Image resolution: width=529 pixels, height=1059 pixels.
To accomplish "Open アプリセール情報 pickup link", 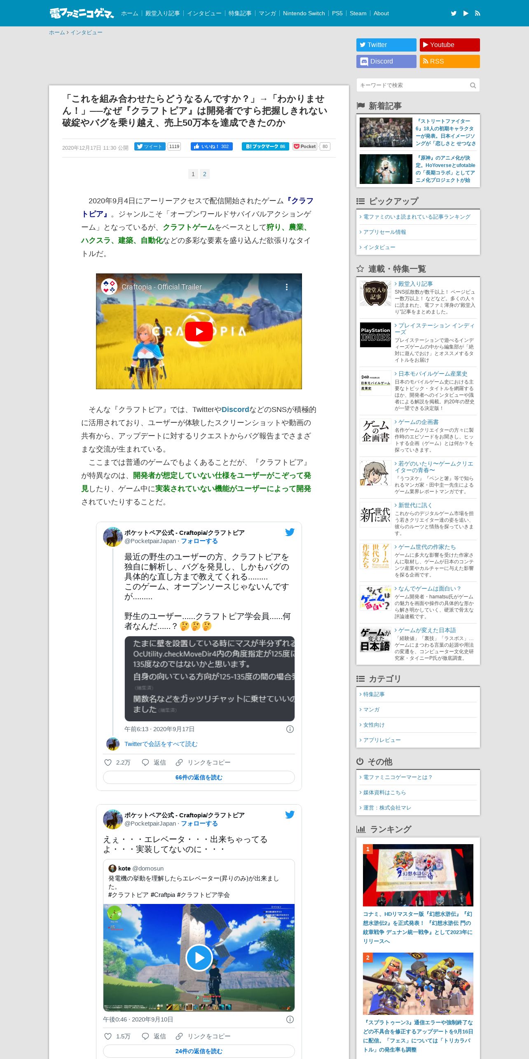I will [x=385, y=232].
